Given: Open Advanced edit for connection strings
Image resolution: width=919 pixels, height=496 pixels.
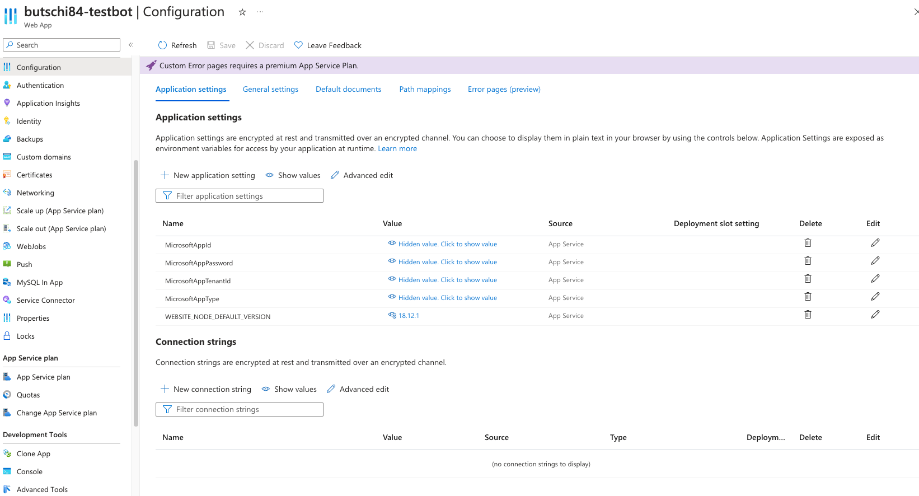Looking at the screenshot, I should coord(358,389).
